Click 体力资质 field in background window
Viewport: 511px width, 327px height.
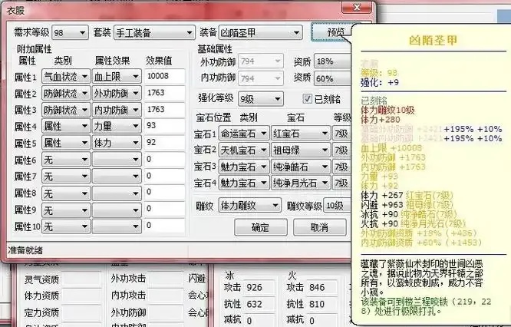[81, 296]
